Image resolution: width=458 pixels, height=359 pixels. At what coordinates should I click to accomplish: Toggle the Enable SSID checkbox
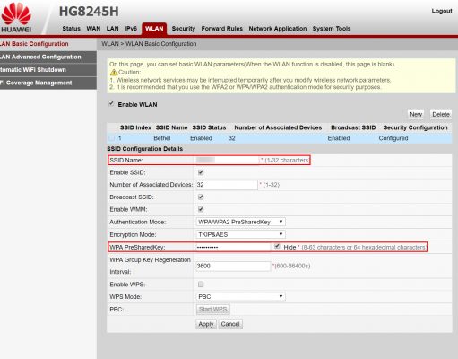pos(201,172)
